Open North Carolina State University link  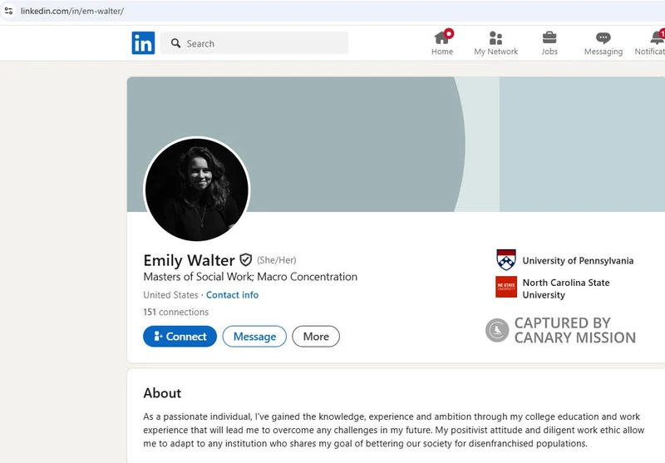[x=566, y=288]
